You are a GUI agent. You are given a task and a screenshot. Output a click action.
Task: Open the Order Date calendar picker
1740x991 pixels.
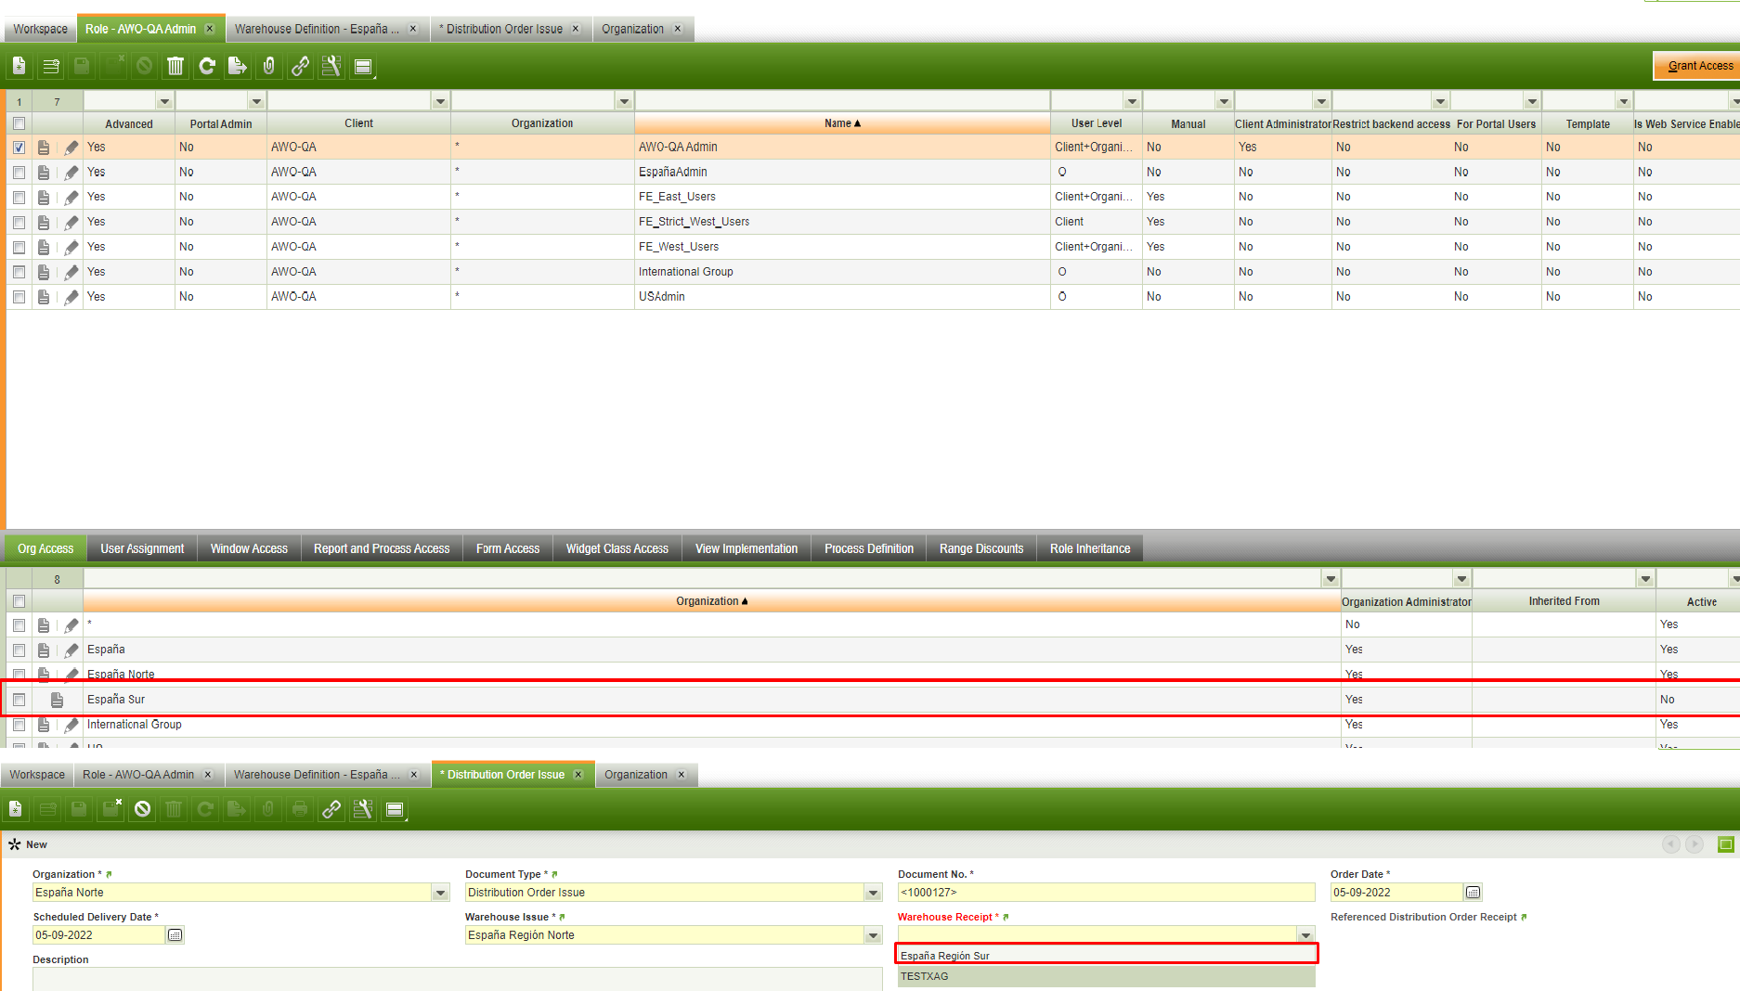(1473, 893)
